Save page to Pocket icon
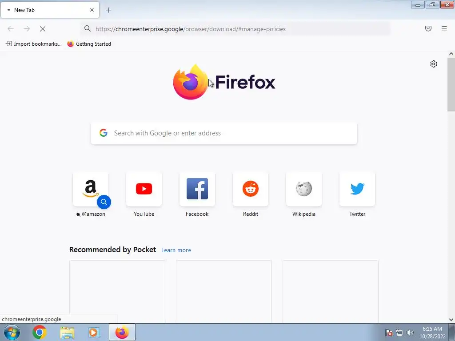Viewport: 455px width, 341px height. 428,28
